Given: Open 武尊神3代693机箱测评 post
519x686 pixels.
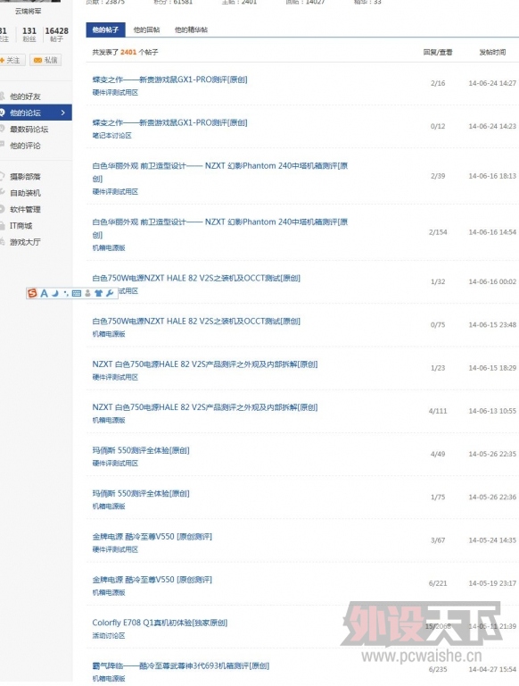Looking at the screenshot, I should tap(180, 665).
